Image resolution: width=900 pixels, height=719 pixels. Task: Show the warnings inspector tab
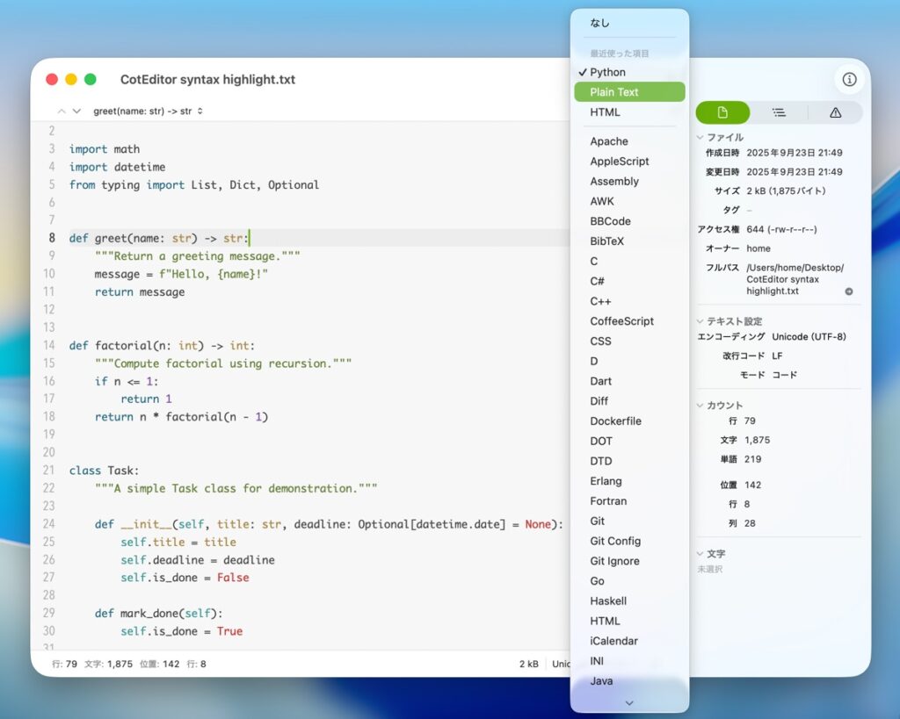[x=835, y=112]
